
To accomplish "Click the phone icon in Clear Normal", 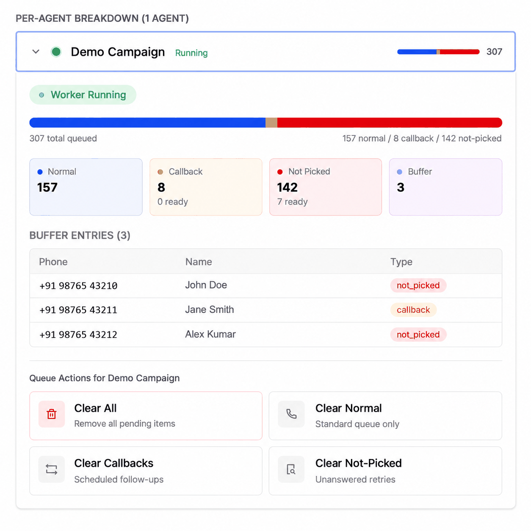I will 291,414.
